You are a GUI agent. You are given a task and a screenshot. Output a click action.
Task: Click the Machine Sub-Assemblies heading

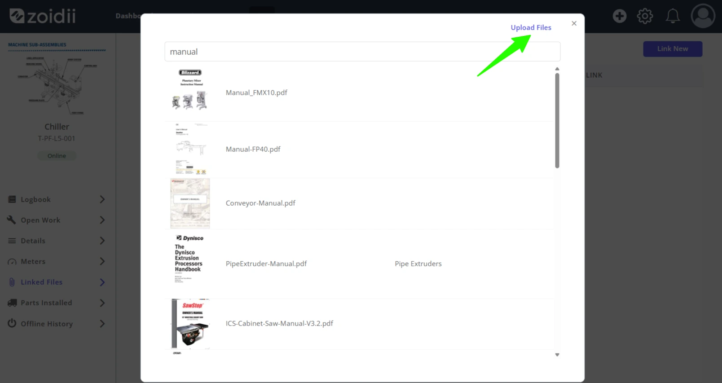coord(37,44)
